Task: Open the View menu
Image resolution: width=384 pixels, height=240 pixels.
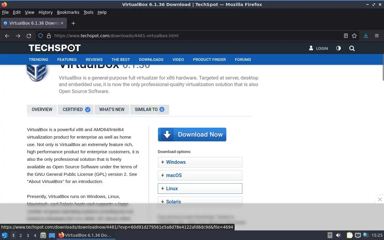Action: pos(29,12)
